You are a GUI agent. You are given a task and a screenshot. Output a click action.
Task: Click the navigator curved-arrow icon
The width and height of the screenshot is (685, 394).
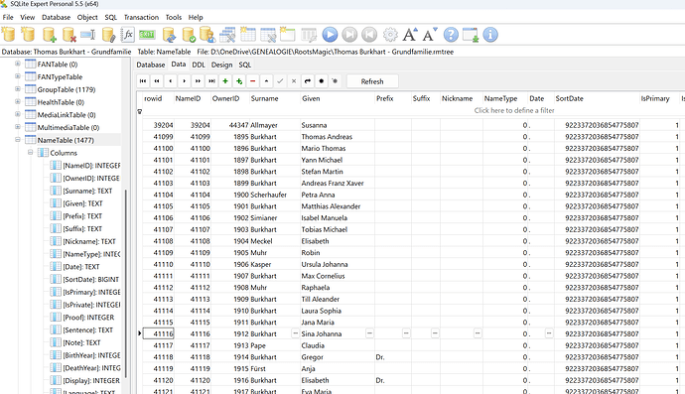click(x=308, y=81)
